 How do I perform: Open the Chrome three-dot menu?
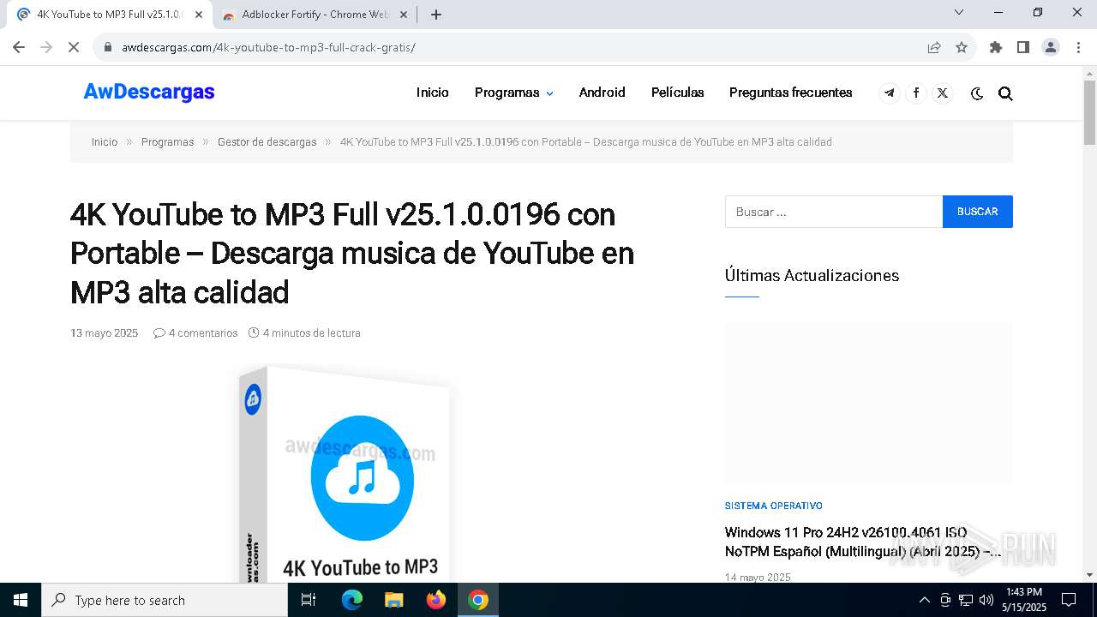tap(1078, 47)
